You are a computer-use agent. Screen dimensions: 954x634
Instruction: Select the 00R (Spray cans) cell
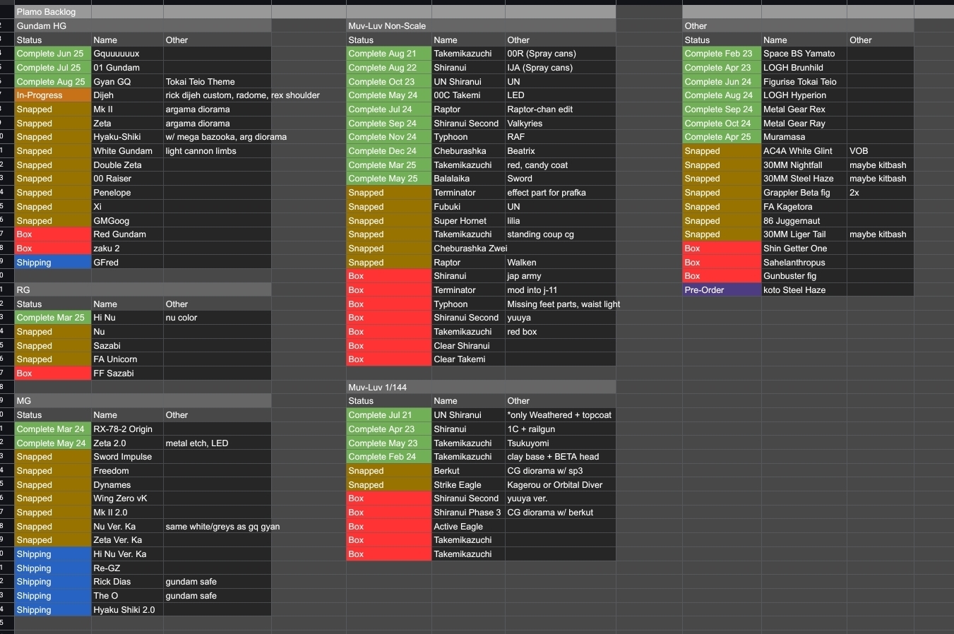pyautogui.click(x=561, y=54)
